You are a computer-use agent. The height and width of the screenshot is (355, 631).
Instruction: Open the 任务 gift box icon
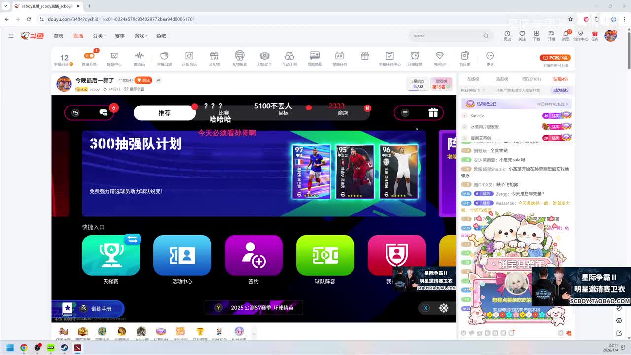[595, 34]
